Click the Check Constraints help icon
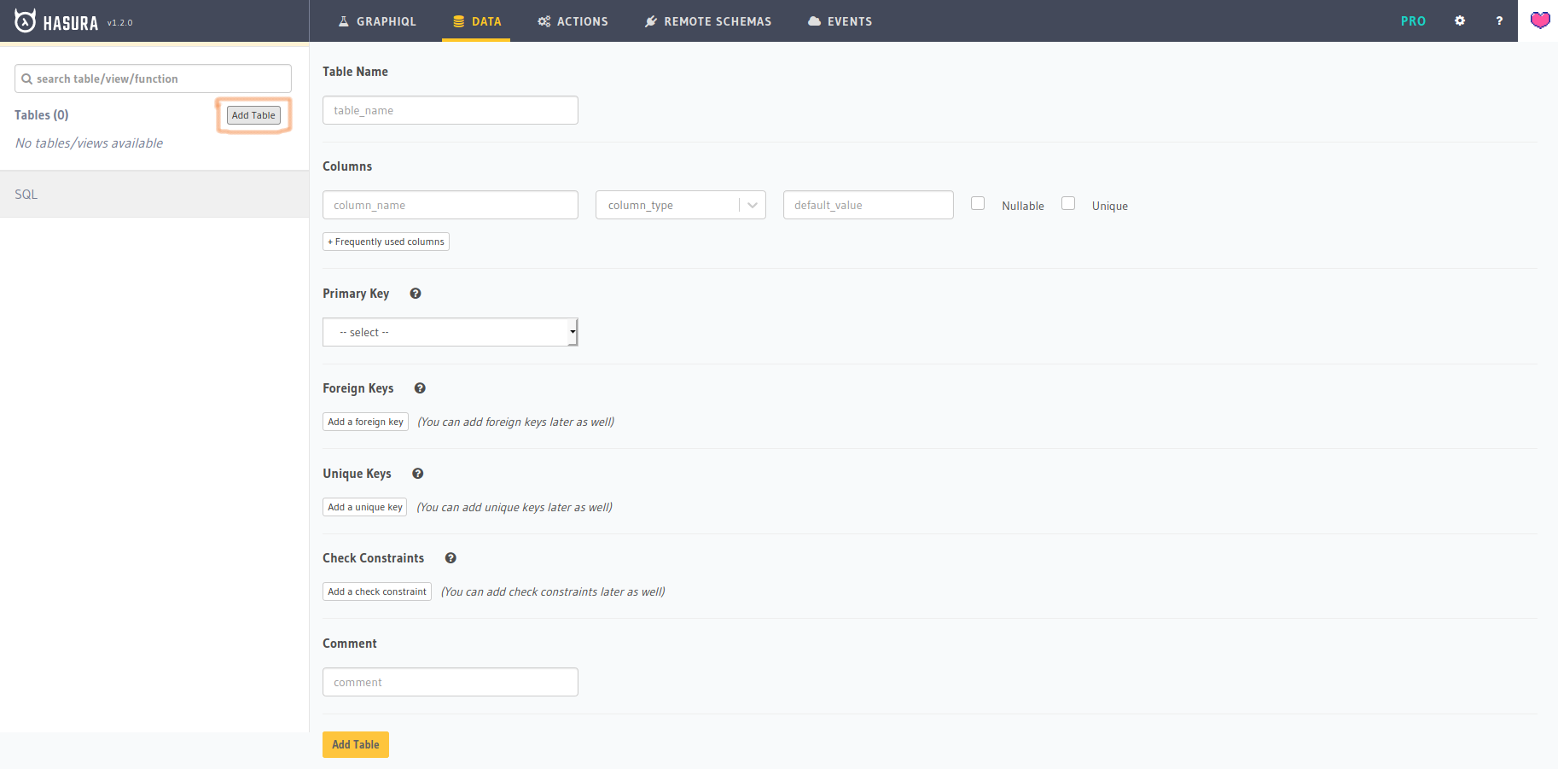Image resolution: width=1558 pixels, height=769 pixels. click(451, 558)
